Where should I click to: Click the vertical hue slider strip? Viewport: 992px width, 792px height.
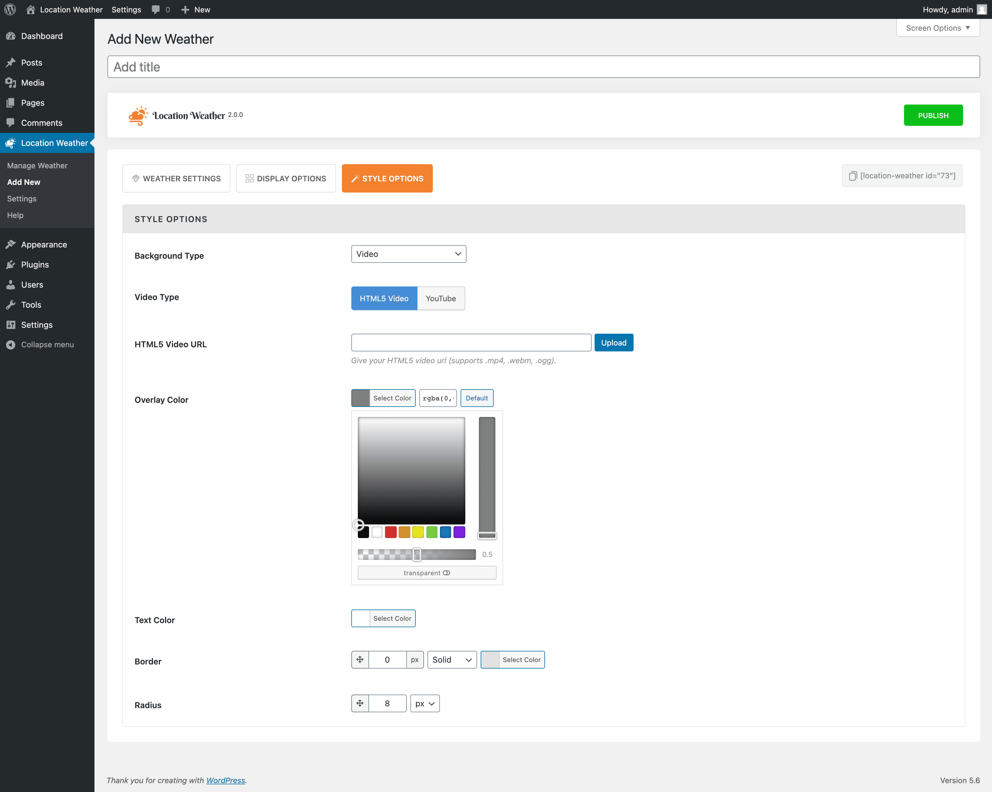click(487, 478)
